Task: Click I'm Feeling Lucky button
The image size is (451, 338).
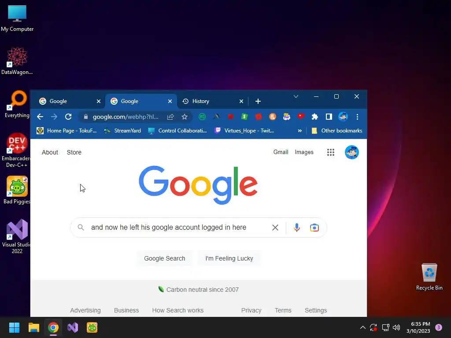Action: click(x=229, y=258)
